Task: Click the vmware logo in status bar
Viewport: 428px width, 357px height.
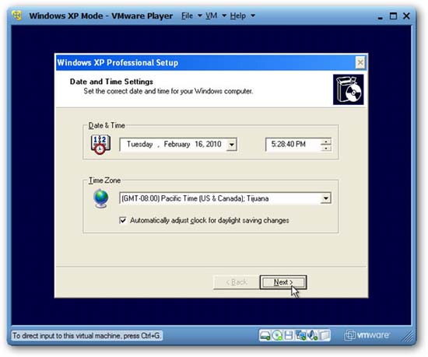Action: [x=367, y=335]
